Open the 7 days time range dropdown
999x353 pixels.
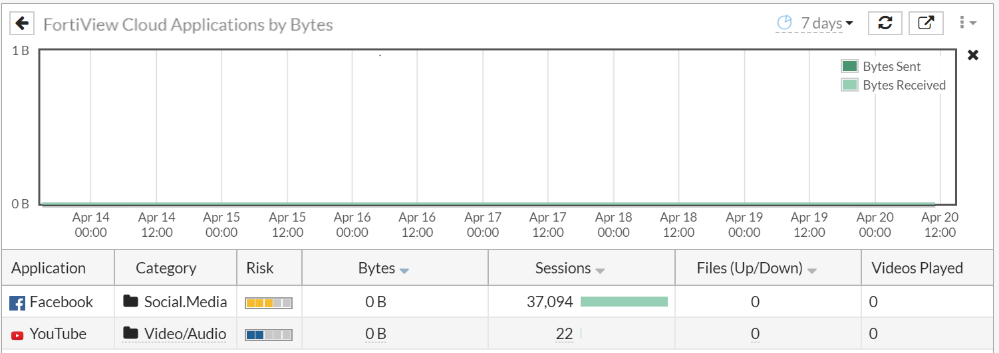pyautogui.click(x=827, y=24)
